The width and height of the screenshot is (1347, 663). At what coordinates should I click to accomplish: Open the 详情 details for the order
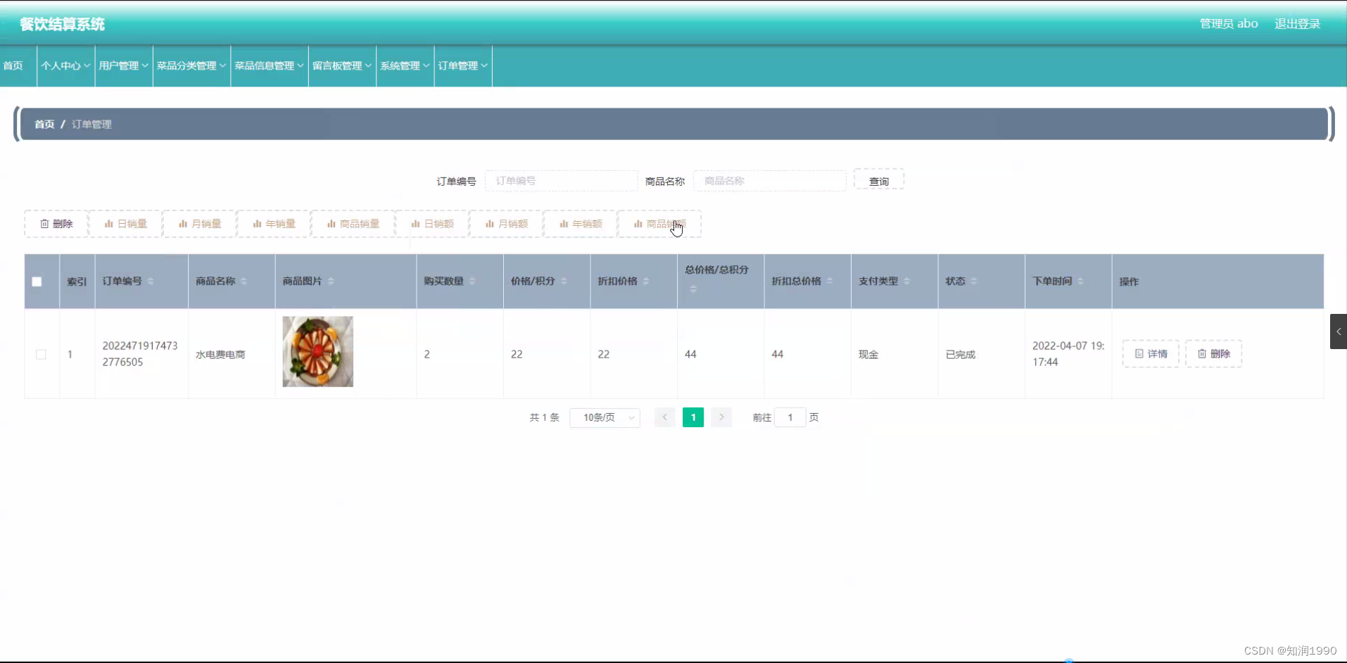(x=1151, y=354)
